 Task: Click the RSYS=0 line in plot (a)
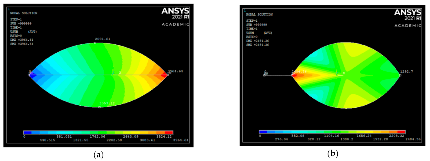point(16,36)
